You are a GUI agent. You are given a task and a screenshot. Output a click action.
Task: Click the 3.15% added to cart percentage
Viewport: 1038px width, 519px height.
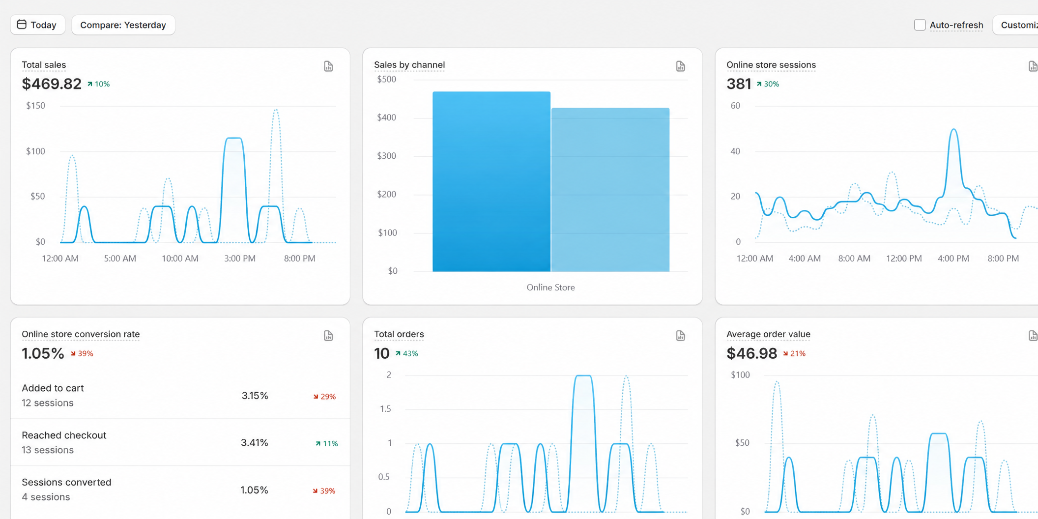coord(255,396)
